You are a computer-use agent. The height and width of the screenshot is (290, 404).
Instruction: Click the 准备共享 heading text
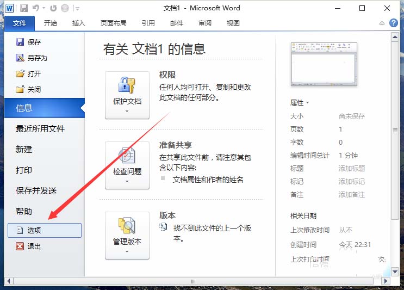[x=176, y=145]
